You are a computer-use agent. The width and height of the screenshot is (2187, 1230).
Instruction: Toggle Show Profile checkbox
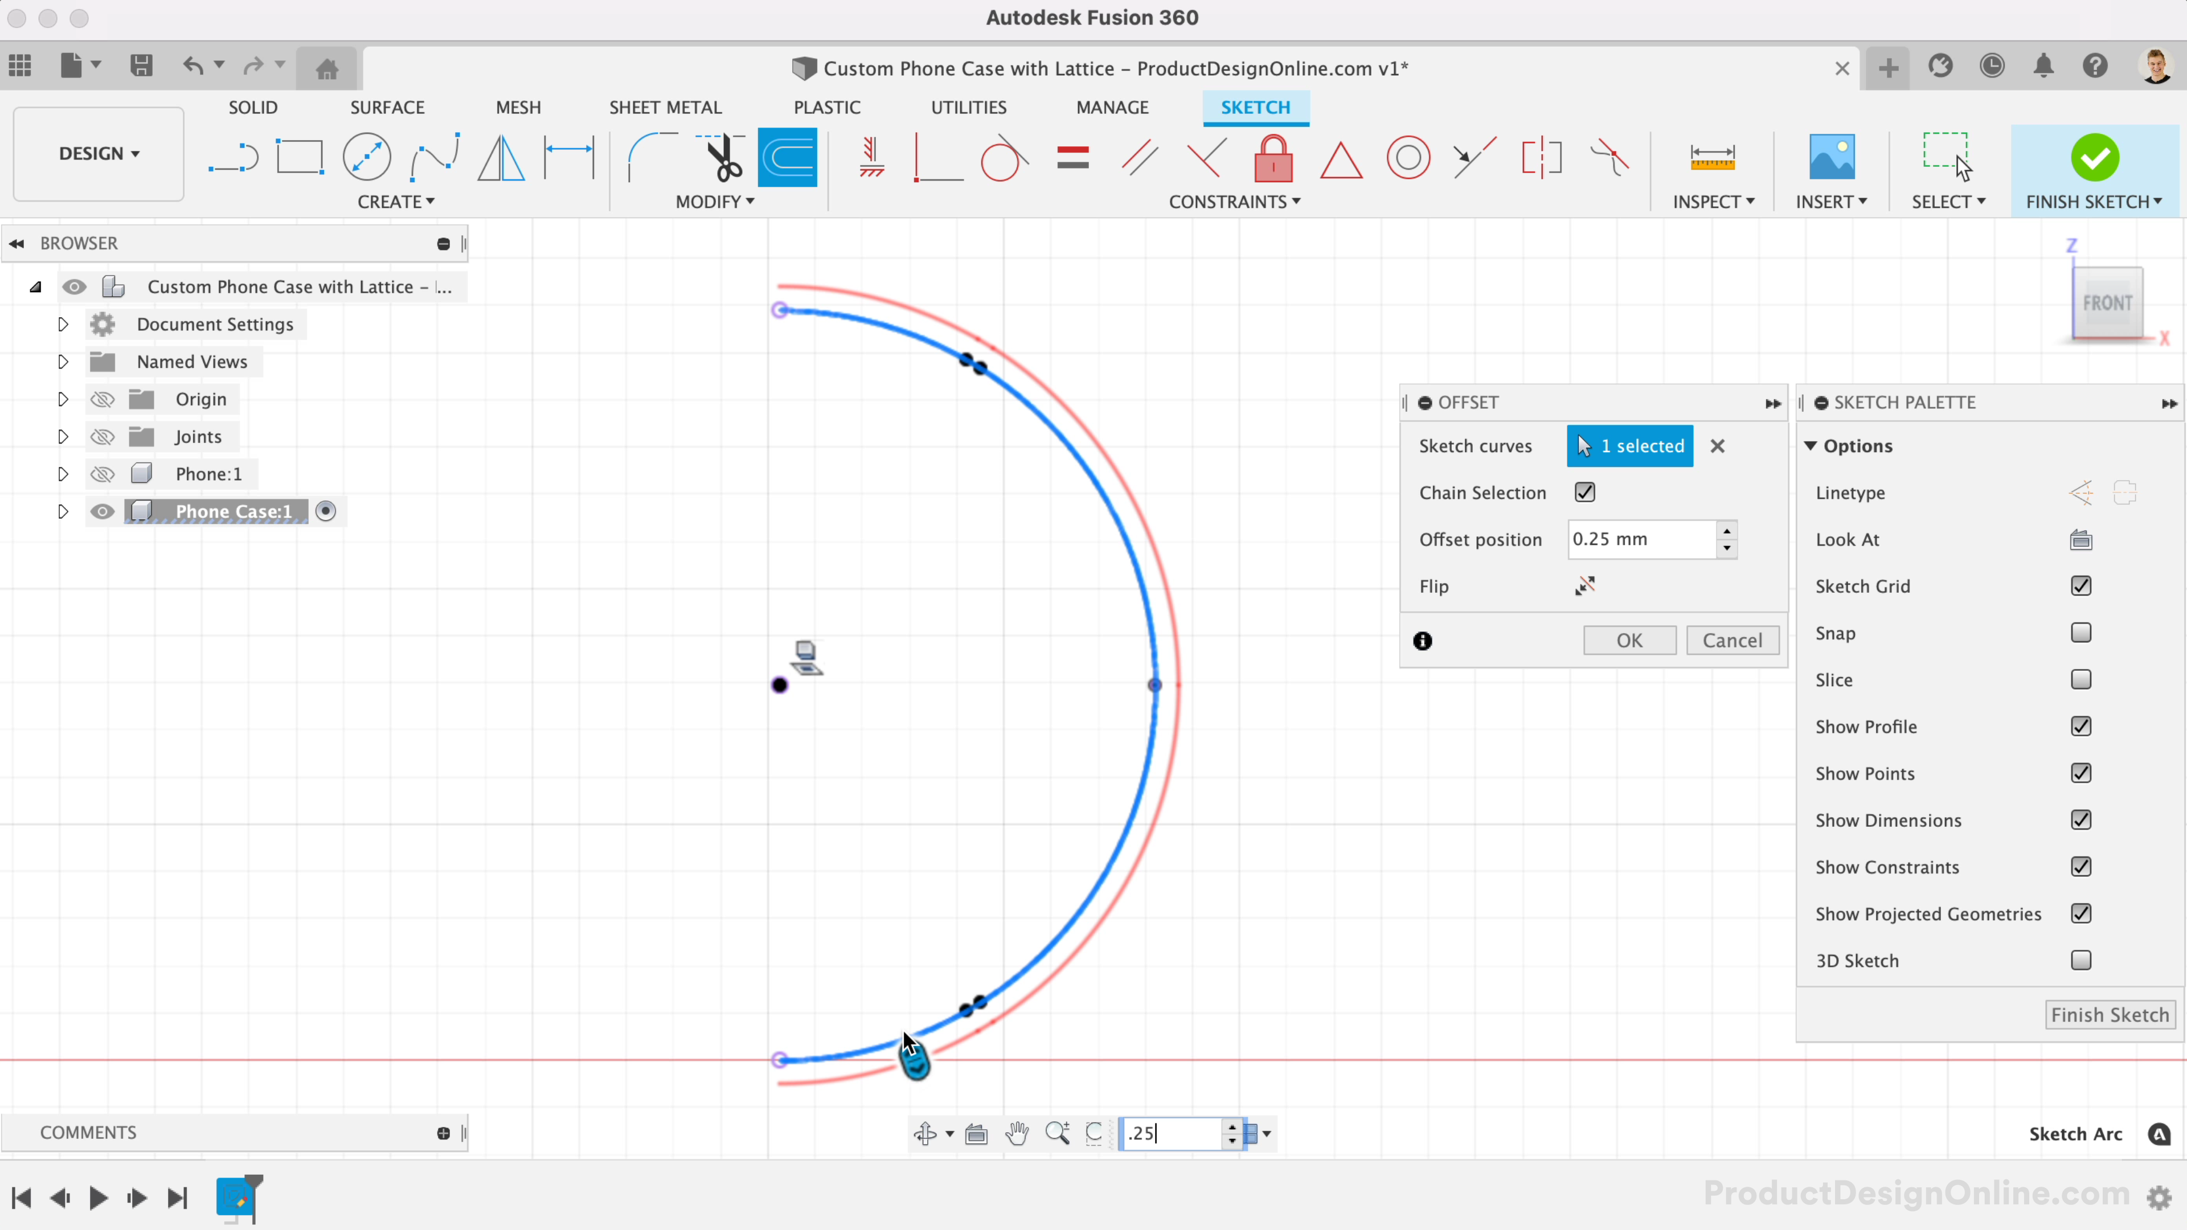(x=2080, y=725)
